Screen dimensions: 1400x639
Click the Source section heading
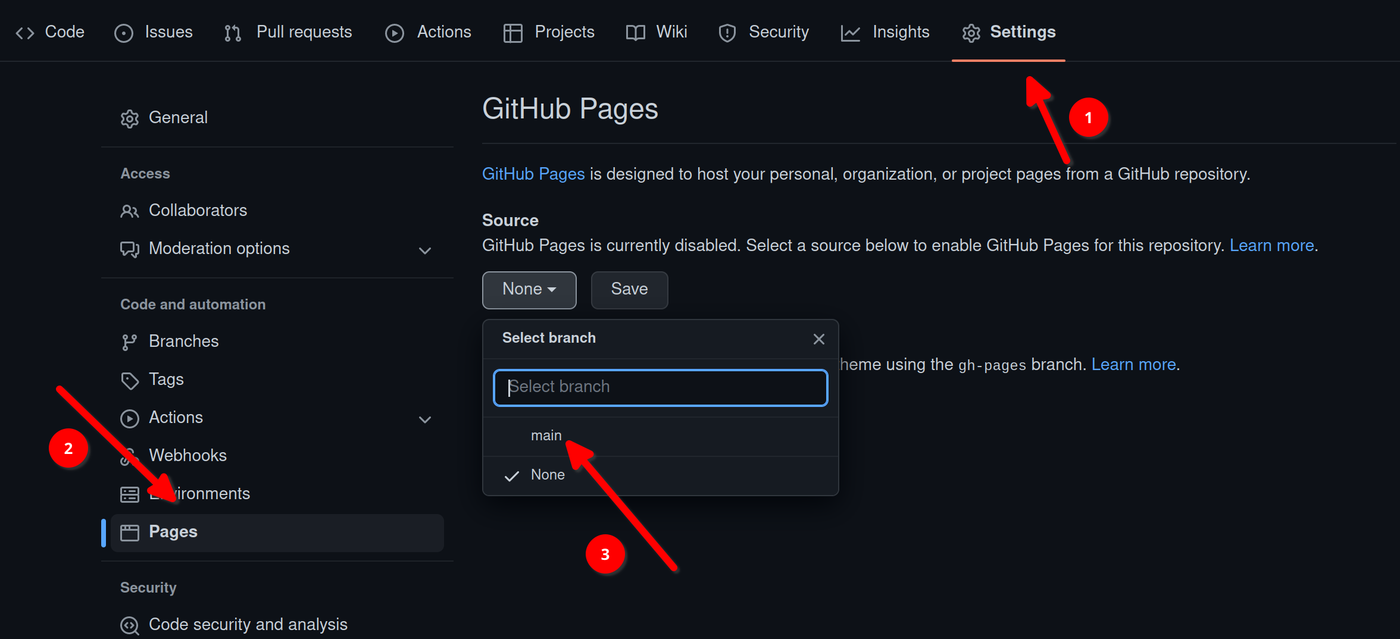pyautogui.click(x=510, y=220)
